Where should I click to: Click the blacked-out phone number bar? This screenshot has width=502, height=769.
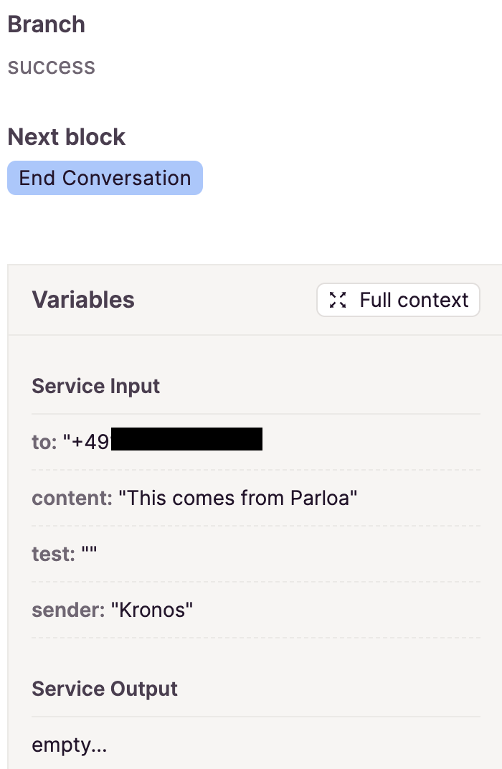(186, 439)
